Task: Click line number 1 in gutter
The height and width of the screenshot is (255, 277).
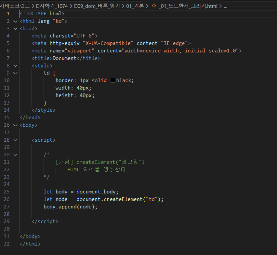Action: coord(8,14)
